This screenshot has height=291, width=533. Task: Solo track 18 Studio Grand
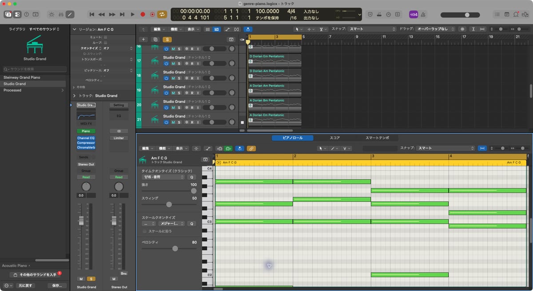(179, 78)
